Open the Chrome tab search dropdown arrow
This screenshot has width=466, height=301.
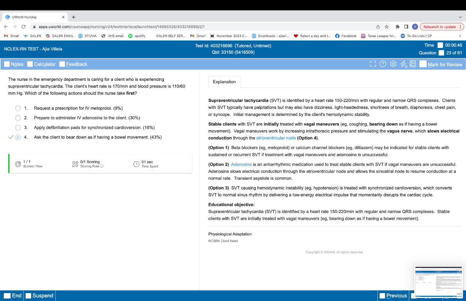coord(460,17)
